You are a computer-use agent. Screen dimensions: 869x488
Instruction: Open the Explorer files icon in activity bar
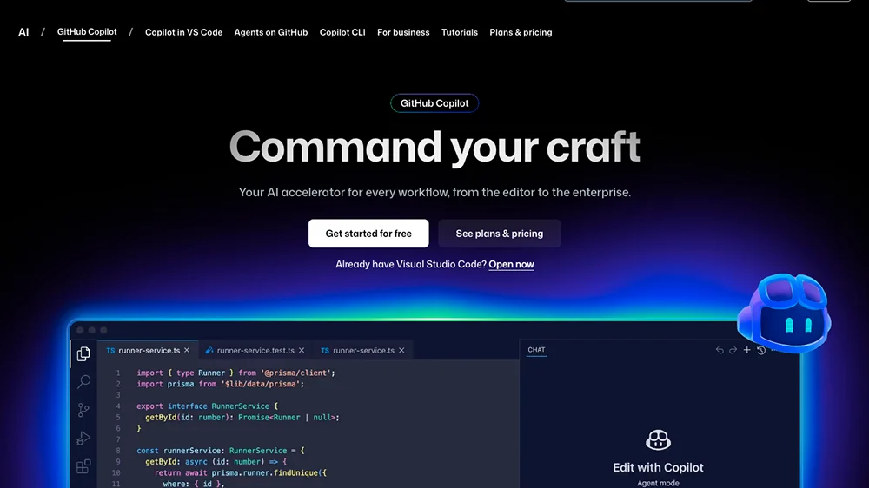tap(83, 353)
